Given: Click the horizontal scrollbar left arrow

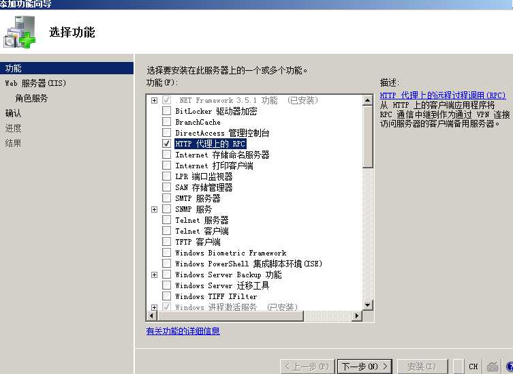Looking at the screenshot, I should click(151, 316).
